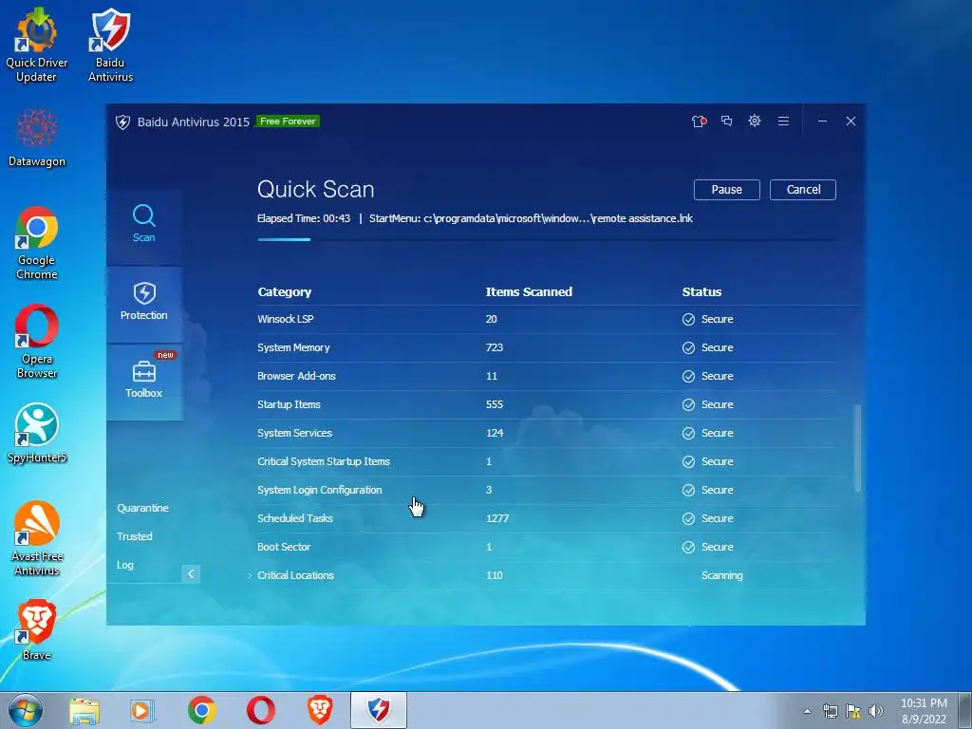Select the Startup Items row

click(x=547, y=404)
